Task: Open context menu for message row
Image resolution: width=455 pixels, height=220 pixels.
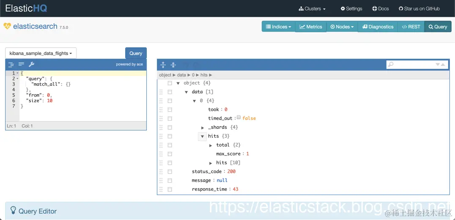Action: pos(170,181)
